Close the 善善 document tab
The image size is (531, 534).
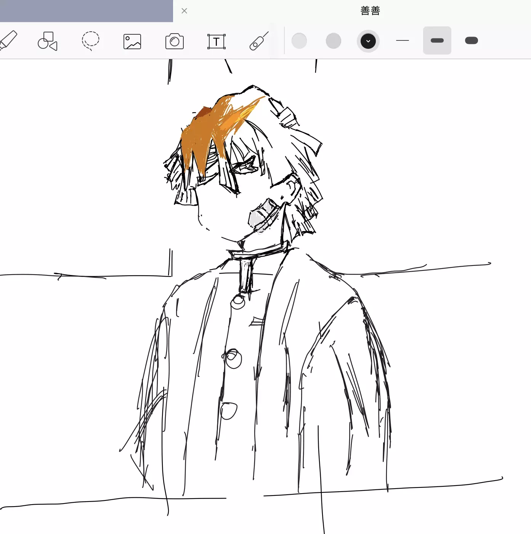click(x=184, y=11)
